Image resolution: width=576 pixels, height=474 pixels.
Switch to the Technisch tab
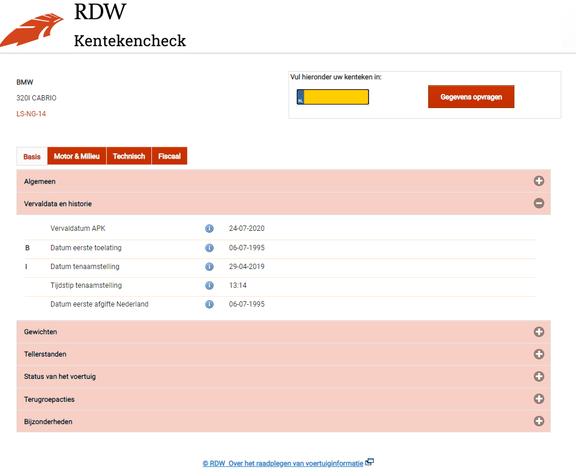[129, 156]
